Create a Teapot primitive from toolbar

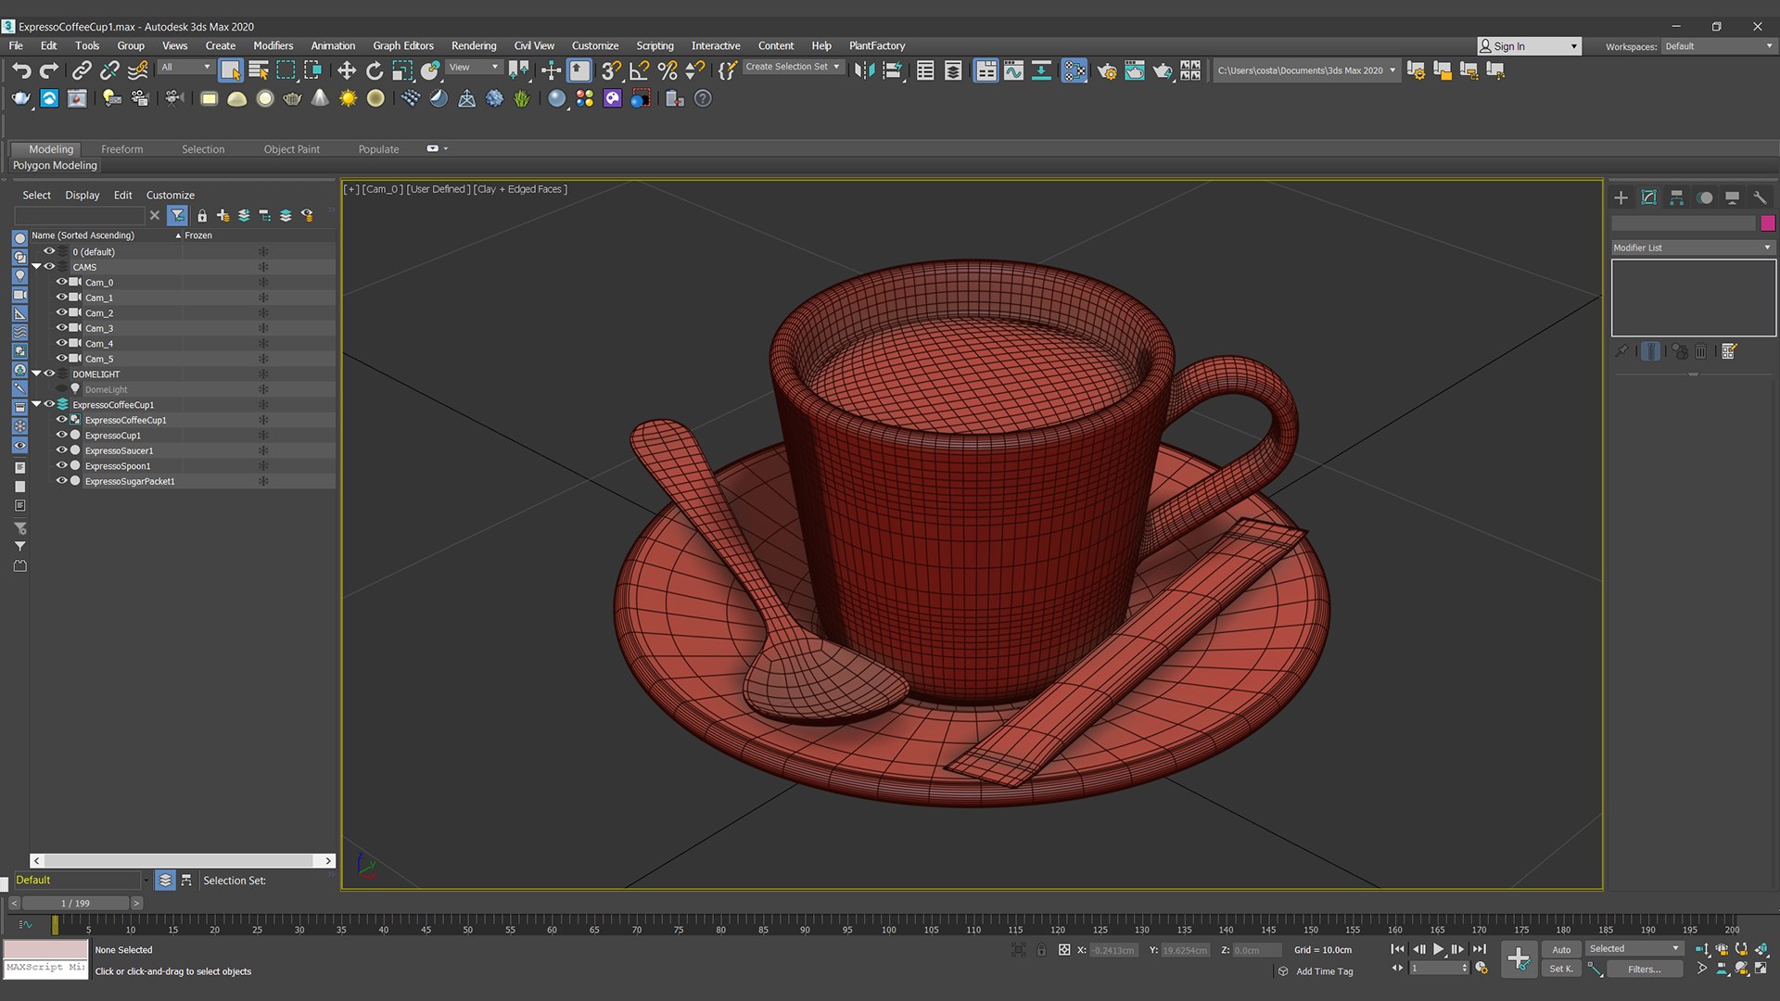coord(292,98)
